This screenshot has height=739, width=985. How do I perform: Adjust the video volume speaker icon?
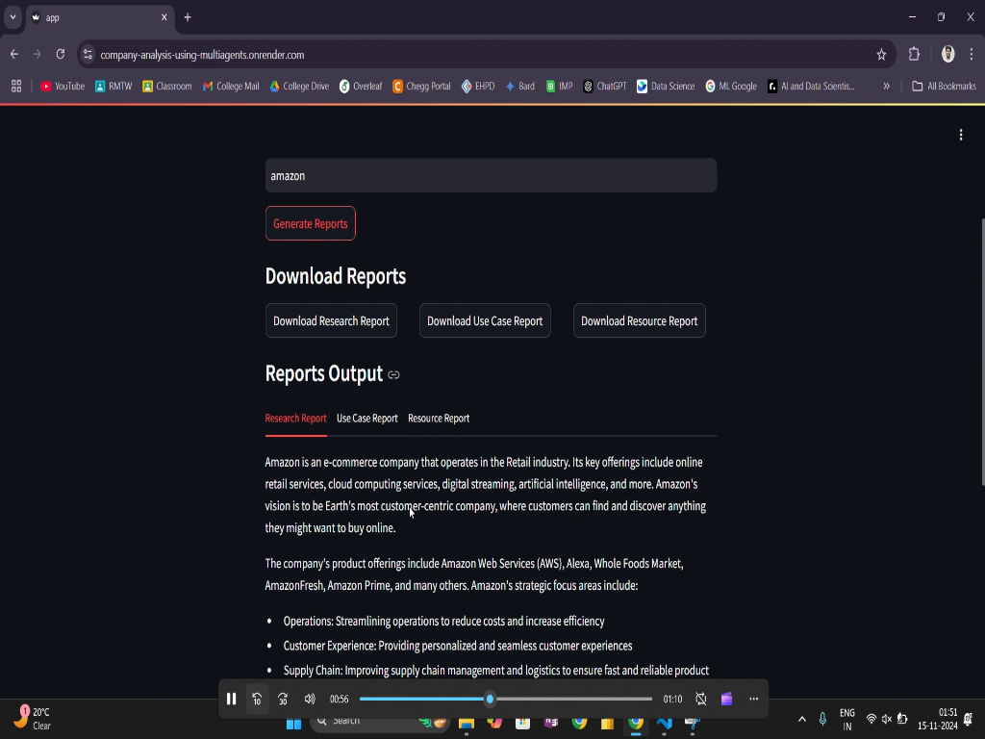coord(310,699)
